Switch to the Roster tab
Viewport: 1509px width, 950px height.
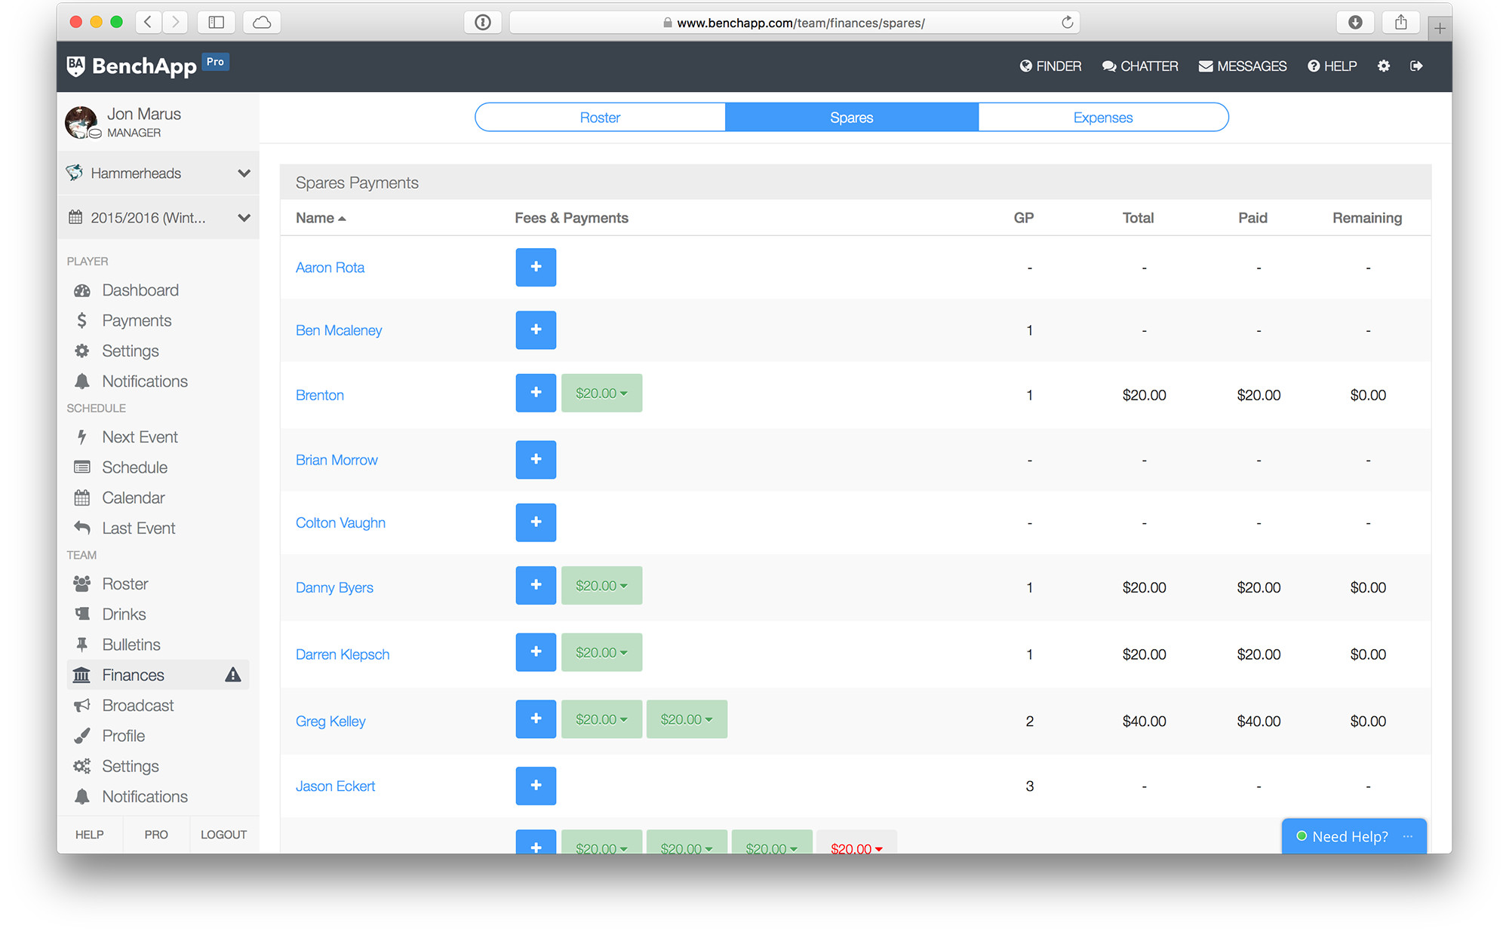tap(599, 117)
